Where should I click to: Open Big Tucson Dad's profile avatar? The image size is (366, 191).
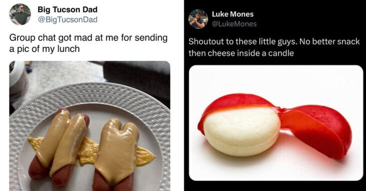[x=20, y=14]
